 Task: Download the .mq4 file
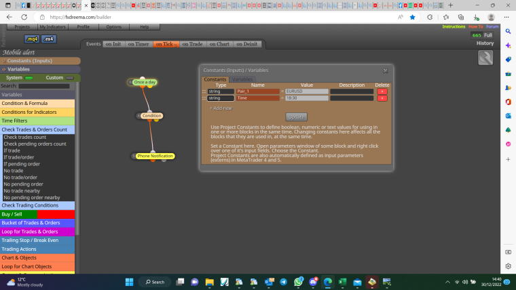(x=32, y=39)
